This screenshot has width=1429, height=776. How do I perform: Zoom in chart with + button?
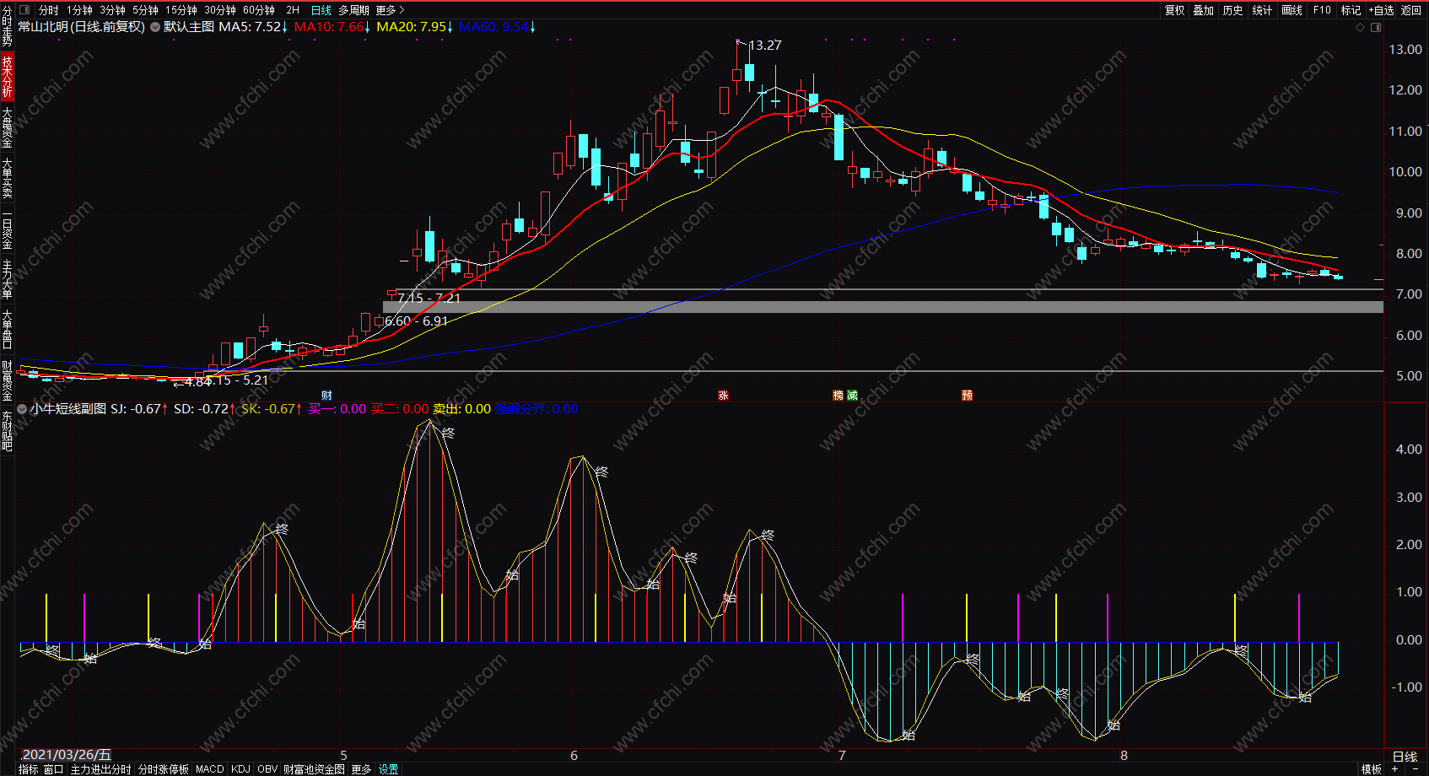(1394, 769)
